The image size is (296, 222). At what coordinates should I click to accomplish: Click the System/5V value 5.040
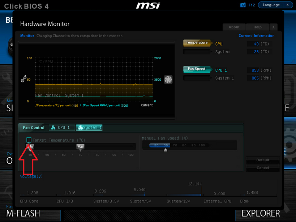[140, 189]
